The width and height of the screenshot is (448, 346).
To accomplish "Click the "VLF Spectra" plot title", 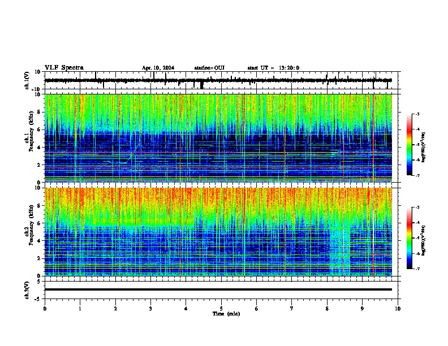I will click(64, 68).
